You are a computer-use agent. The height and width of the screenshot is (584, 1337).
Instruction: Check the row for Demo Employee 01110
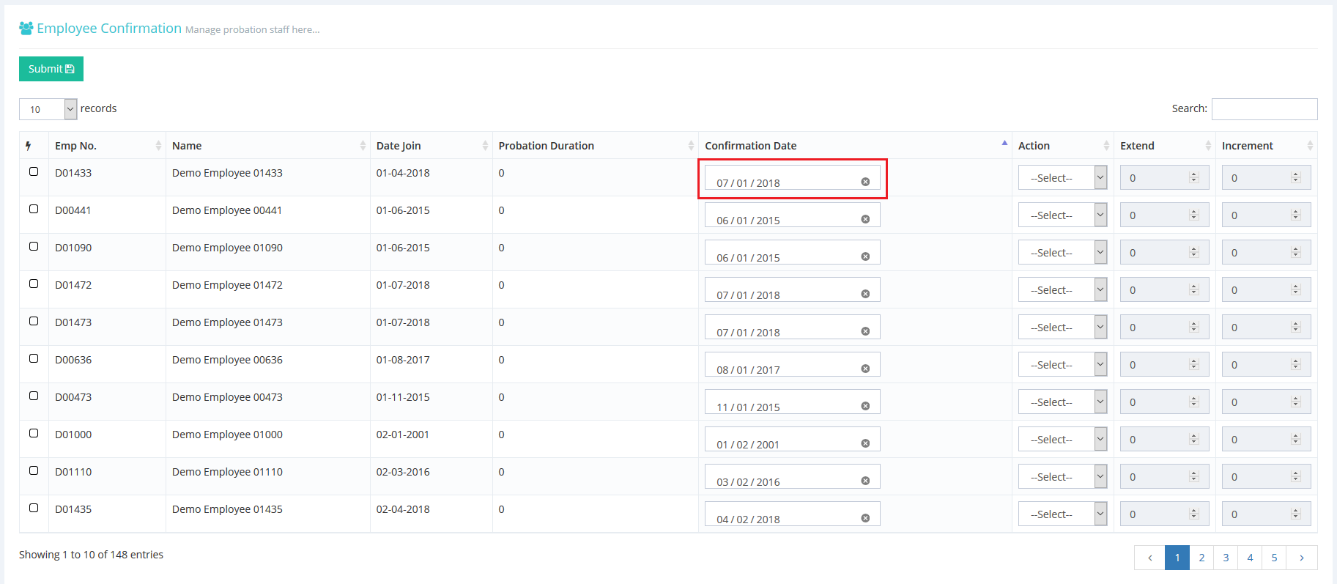click(x=34, y=470)
